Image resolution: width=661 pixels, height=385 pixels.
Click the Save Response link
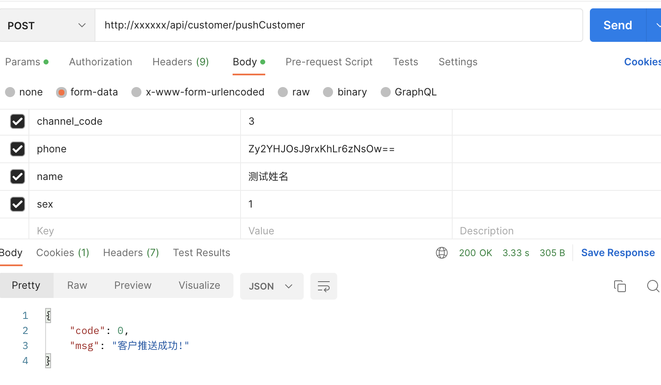click(x=617, y=253)
